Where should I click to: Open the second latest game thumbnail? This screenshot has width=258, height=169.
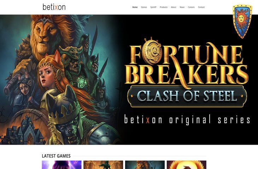pos(103,165)
